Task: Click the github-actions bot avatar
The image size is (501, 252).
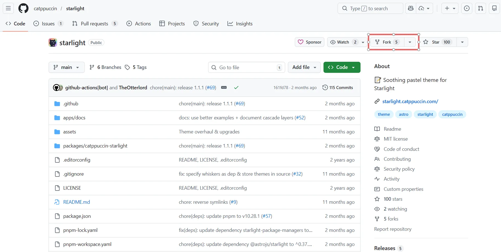Action: point(56,88)
